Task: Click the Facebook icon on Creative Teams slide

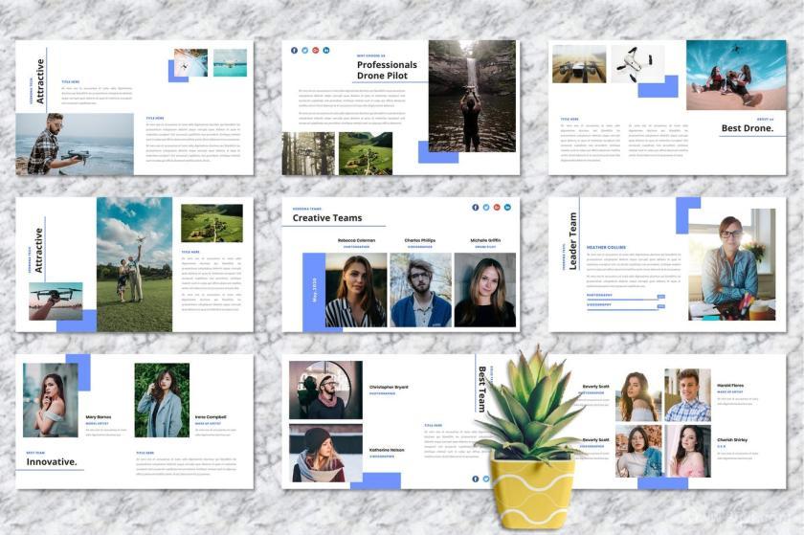Action: pos(476,208)
